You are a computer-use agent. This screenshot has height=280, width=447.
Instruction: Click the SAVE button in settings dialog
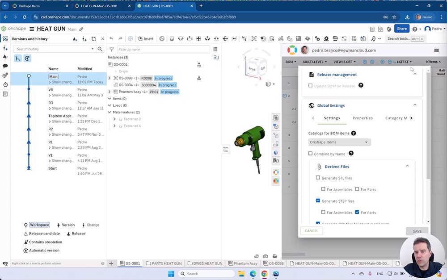pos(417,231)
